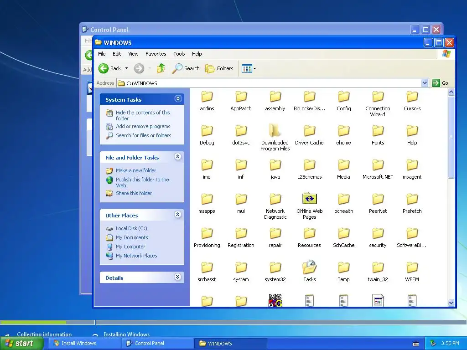Screen dimensions: 467x350
Task: Expand the Details panel
Action: 178,277
